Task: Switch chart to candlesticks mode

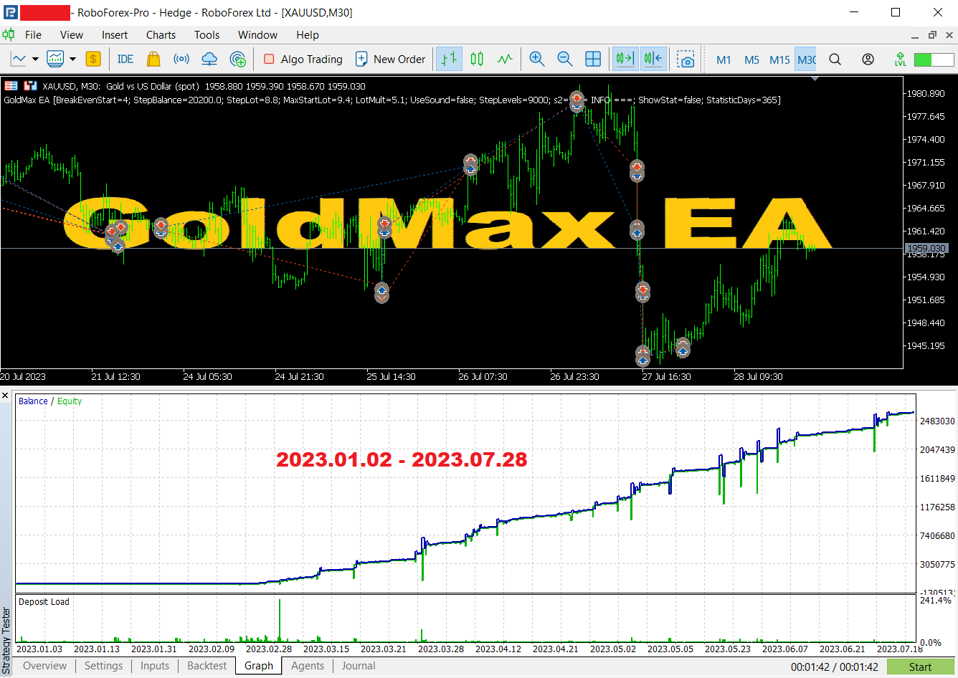Action: (477, 59)
